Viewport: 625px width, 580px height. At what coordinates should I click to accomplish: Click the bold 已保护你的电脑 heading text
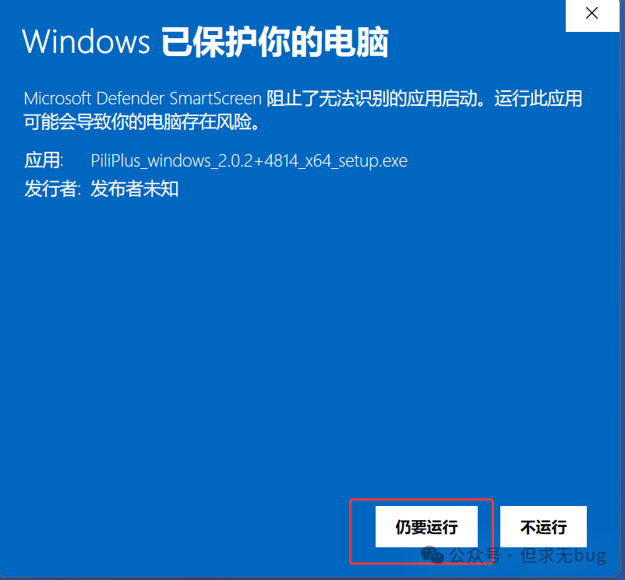pos(274,42)
